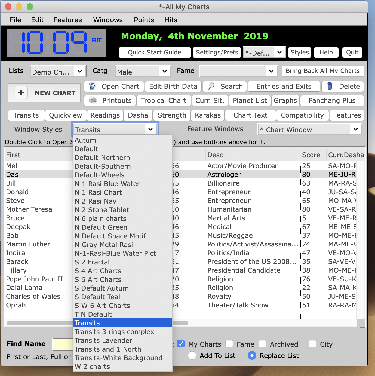This screenshot has height=376, width=375.
Task: Enable the Fame checkbox
Action: coord(229,344)
